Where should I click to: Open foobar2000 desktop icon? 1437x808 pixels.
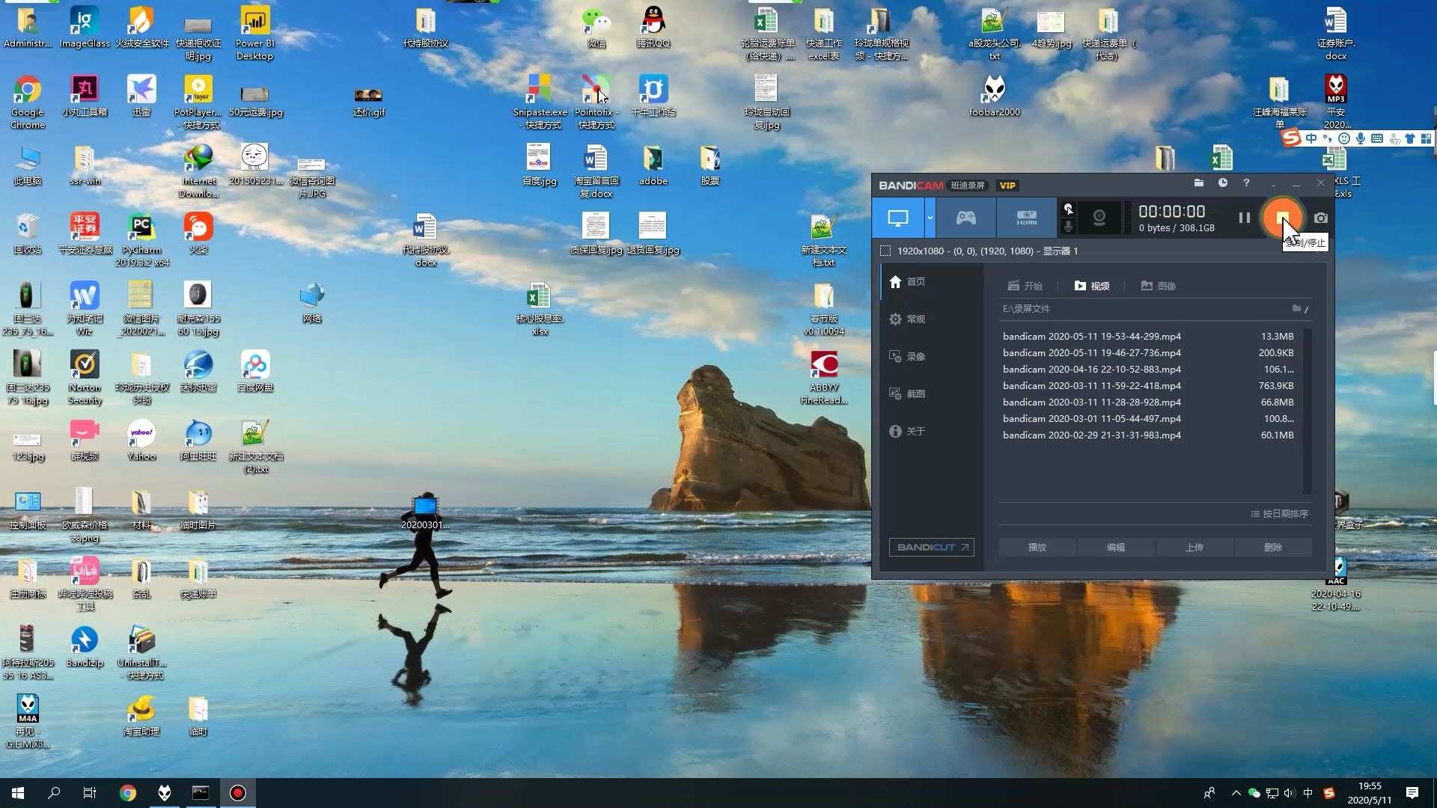tap(995, 97)
